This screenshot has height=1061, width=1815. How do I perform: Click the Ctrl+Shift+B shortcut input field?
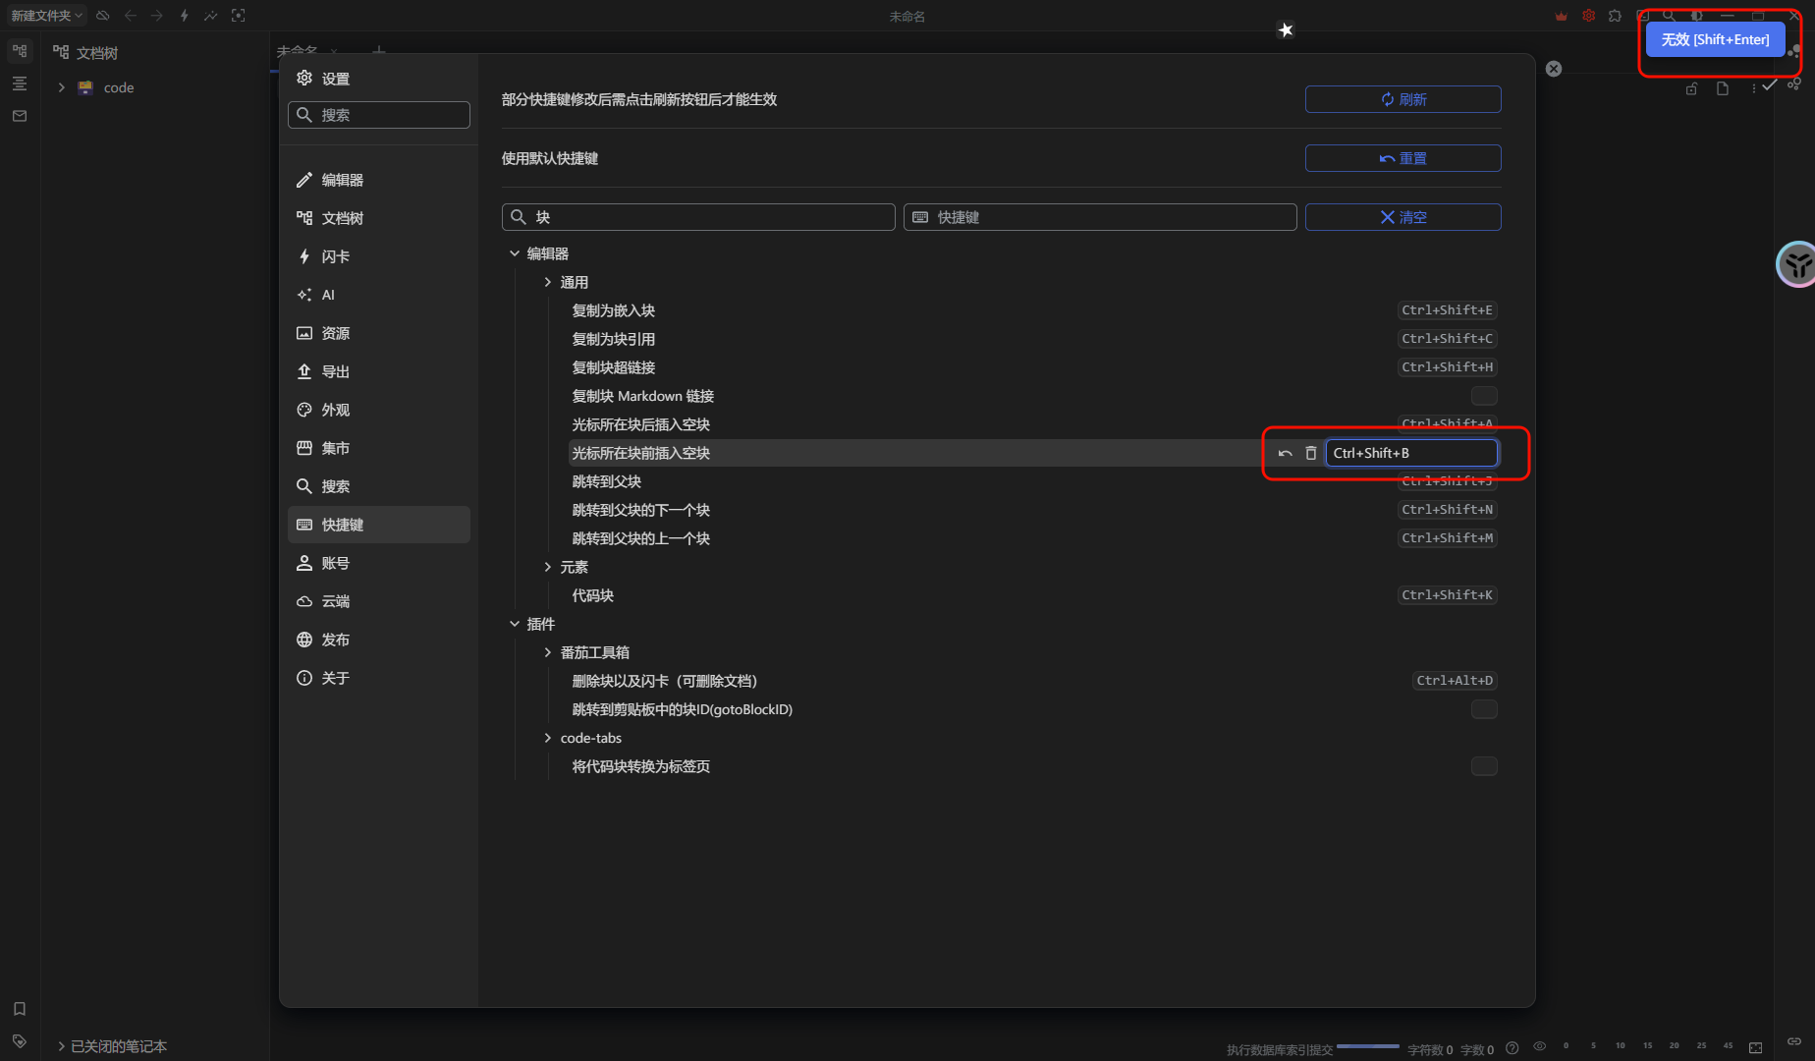point(1411,453)
